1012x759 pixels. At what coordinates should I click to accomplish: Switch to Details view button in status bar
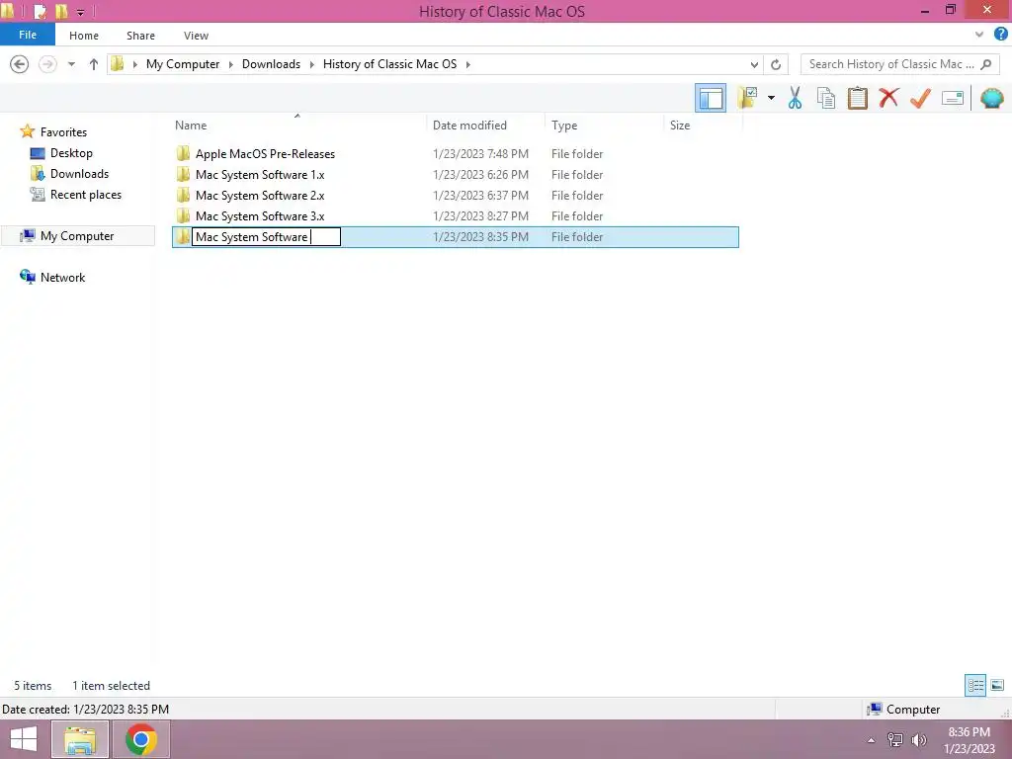975,685
